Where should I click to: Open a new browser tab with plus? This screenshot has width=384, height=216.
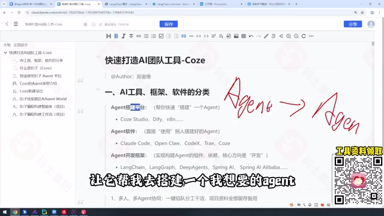click(x=296, y=4)
